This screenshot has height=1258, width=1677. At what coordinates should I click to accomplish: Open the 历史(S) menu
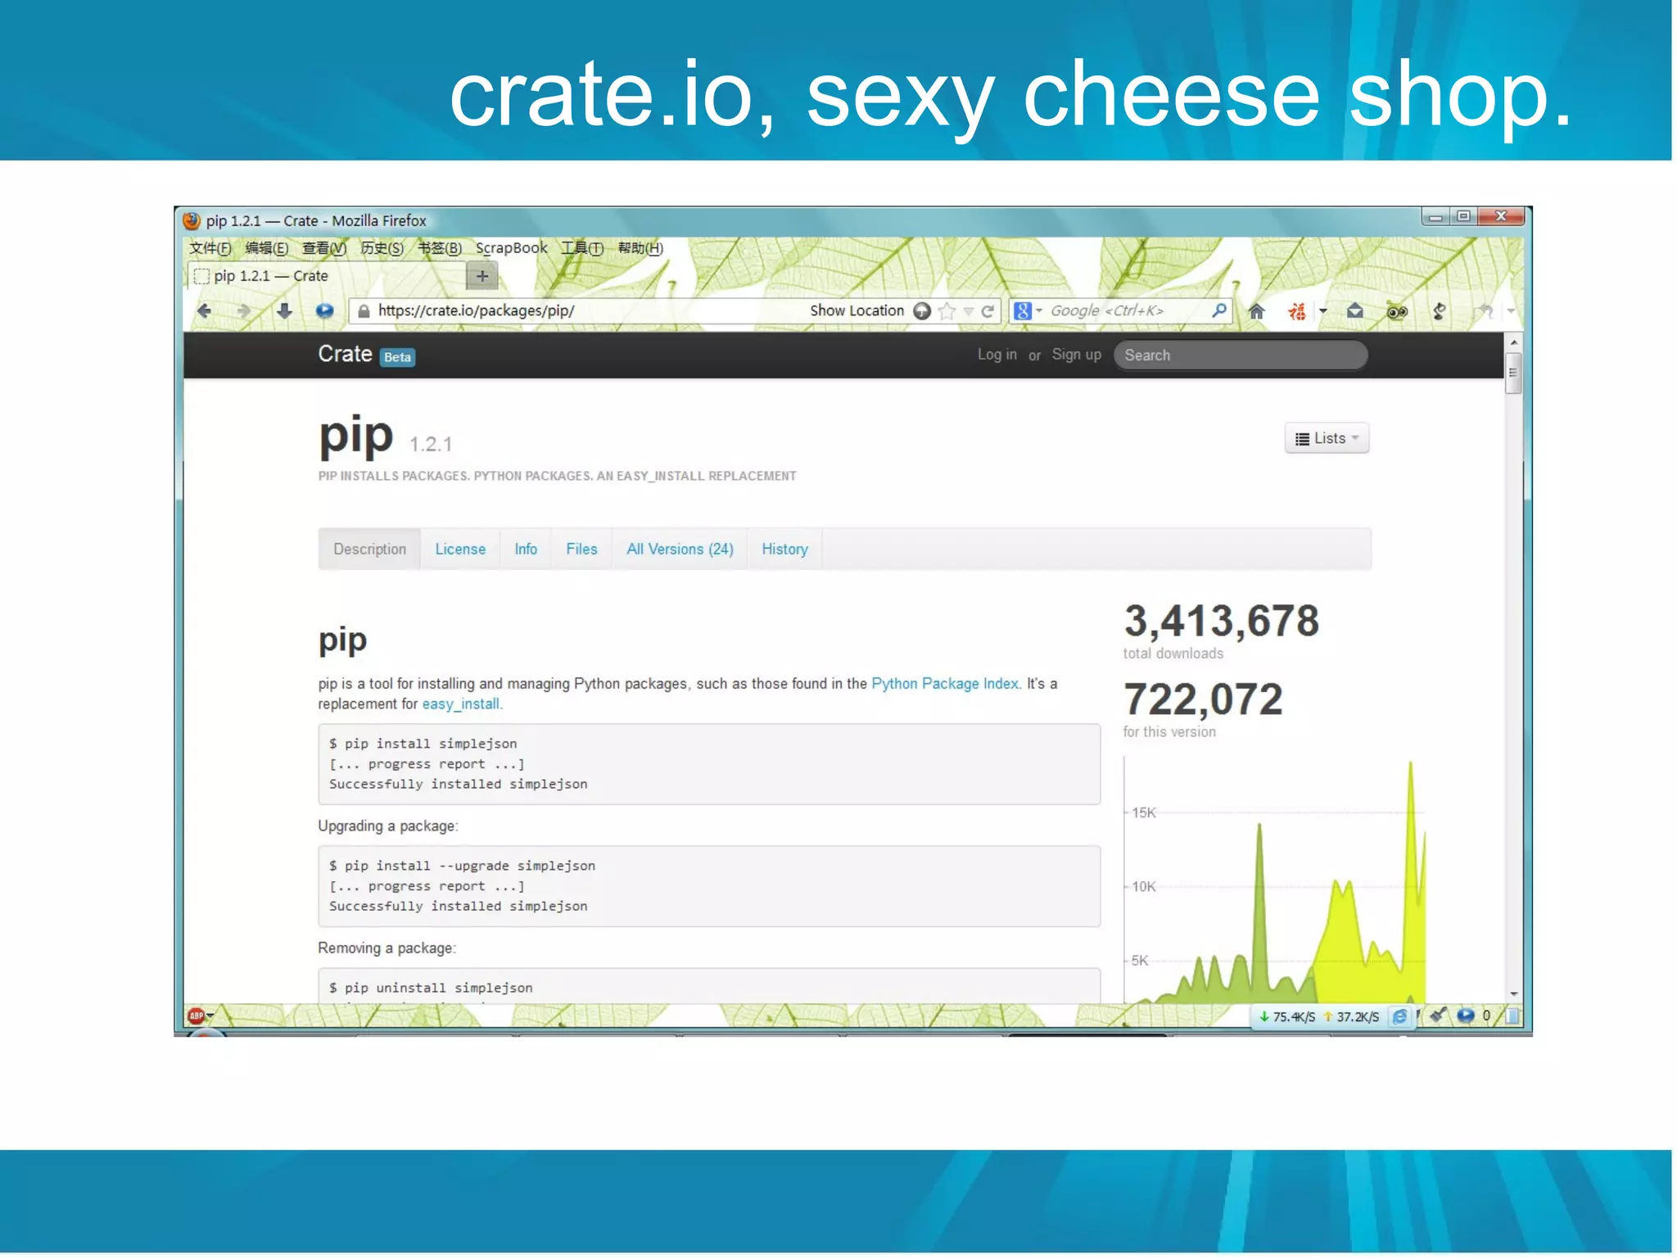pos(382,248)
